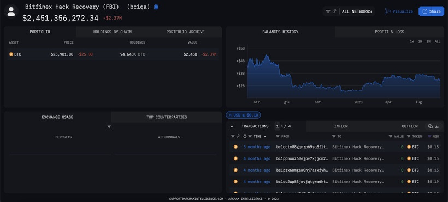The image size is (448, 202).
Task: Click the chain link icon beside ALL NETWORKS
Action: (x=334, y=11)
